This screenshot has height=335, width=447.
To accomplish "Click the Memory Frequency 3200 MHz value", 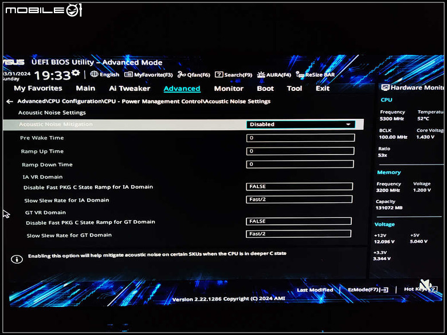I will 388,190.
